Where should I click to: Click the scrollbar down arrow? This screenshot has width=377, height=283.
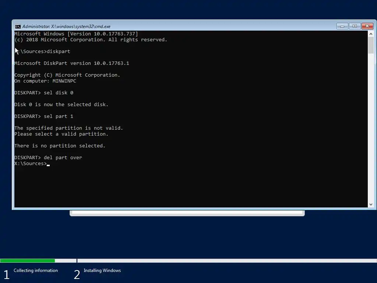click(371, 204)
